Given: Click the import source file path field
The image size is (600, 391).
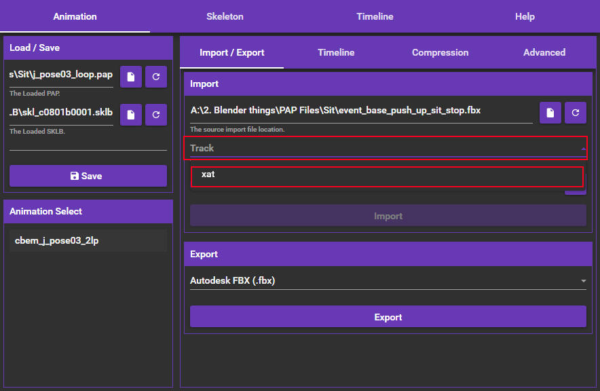Looking at the screenshot, I should pyautogui.click(x=361, y=111).
